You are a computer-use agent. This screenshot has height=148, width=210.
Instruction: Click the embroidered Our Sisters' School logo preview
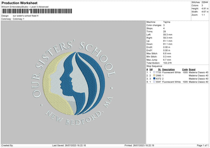pyautogui.click(x=73, y=83)
